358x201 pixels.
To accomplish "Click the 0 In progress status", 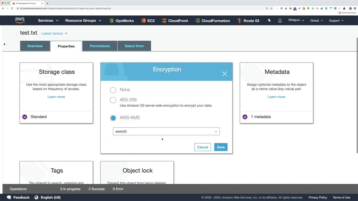I will [70, 189].
